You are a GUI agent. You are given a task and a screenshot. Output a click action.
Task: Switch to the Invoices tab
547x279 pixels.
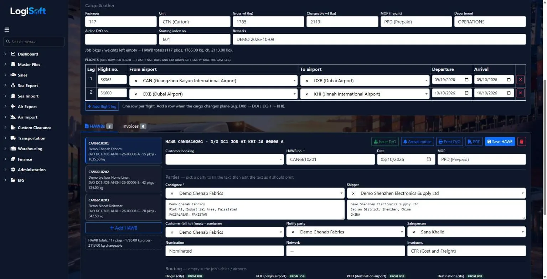tap(134, 126)
